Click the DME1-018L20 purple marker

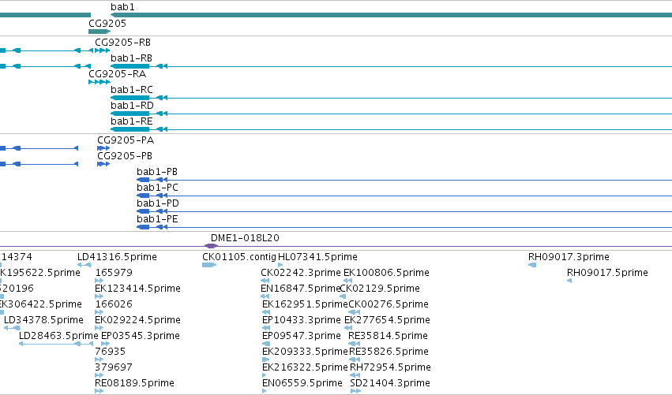[x=211, y=246]
